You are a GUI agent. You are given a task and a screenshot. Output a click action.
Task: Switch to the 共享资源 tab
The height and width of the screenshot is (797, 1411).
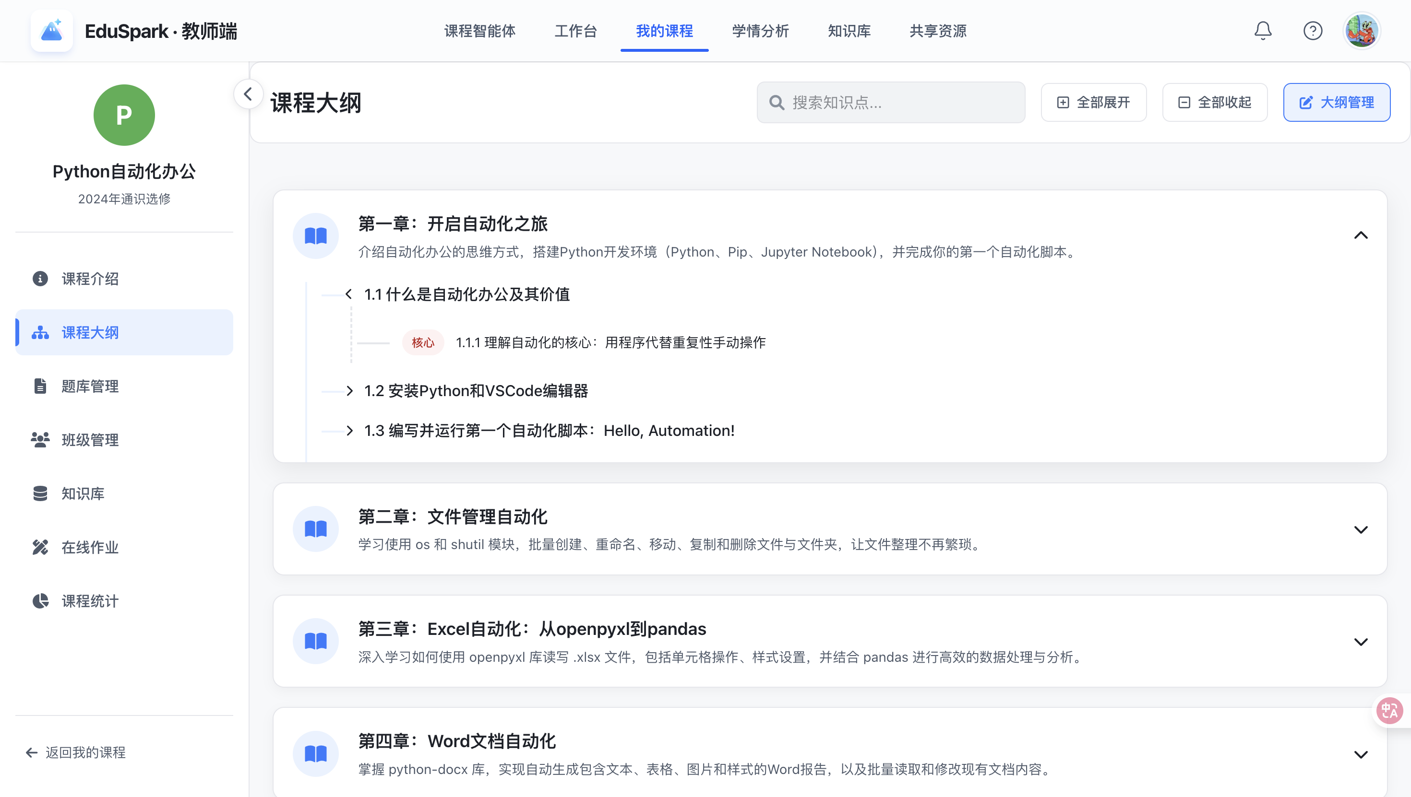pyautogui.click(x=938, y=31)
